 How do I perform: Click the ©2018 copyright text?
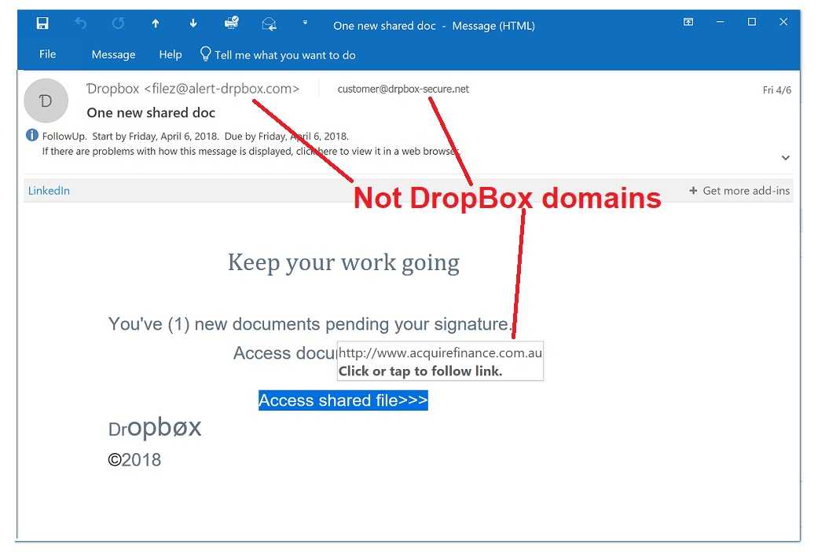click(134, 459)
